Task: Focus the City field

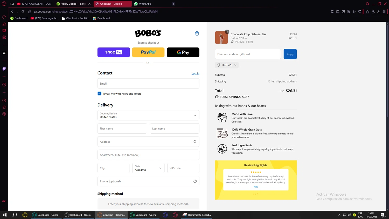Action: point(113,168)
